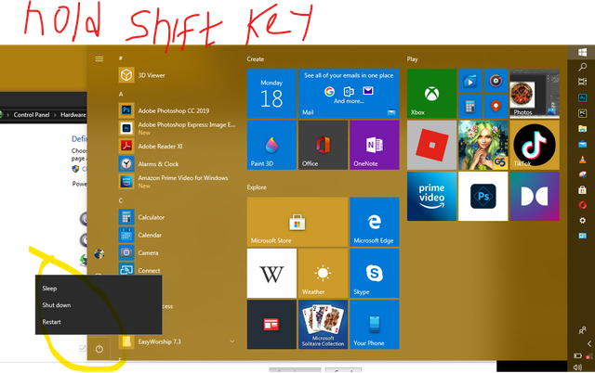Choose Restart from the power menu
This screenshot has width=595, height=373.
99,322
